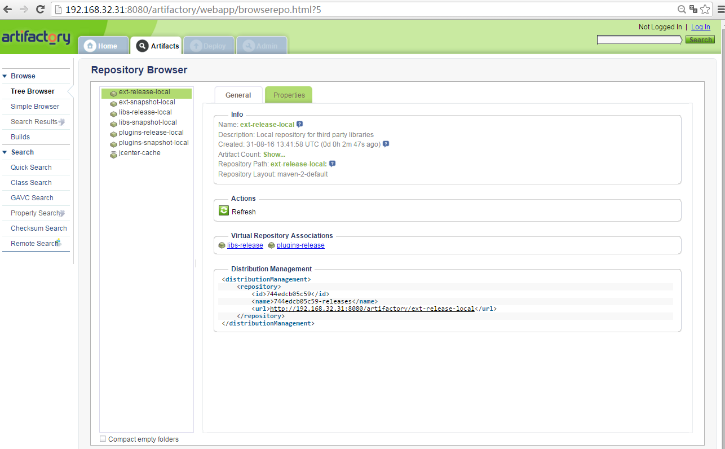Click the splitter handle between tree and details

pyautogui.click(x=196, y=263)
